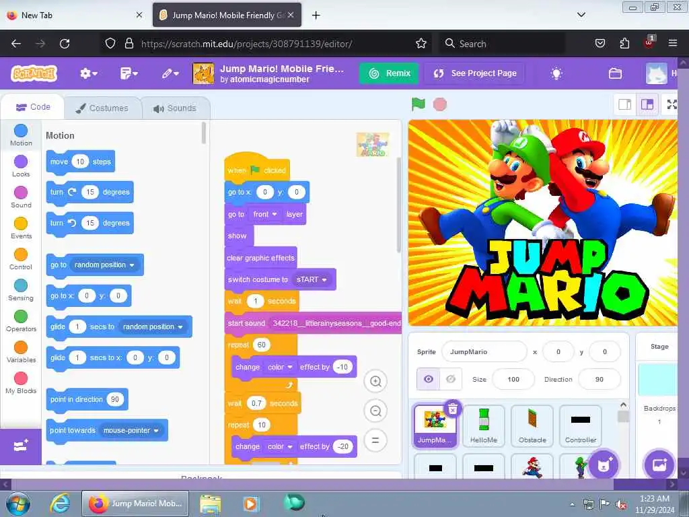Viewport: 689px width, 517px height.
Task: Delete the JumpMario sprite with trash icon
Action: pyautogui.click(x=453, y=409)
